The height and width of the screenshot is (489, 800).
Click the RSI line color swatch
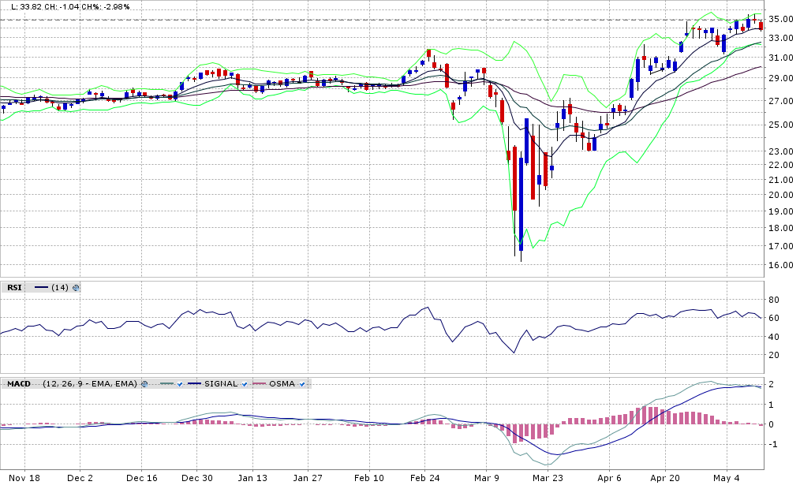point(41,288)
